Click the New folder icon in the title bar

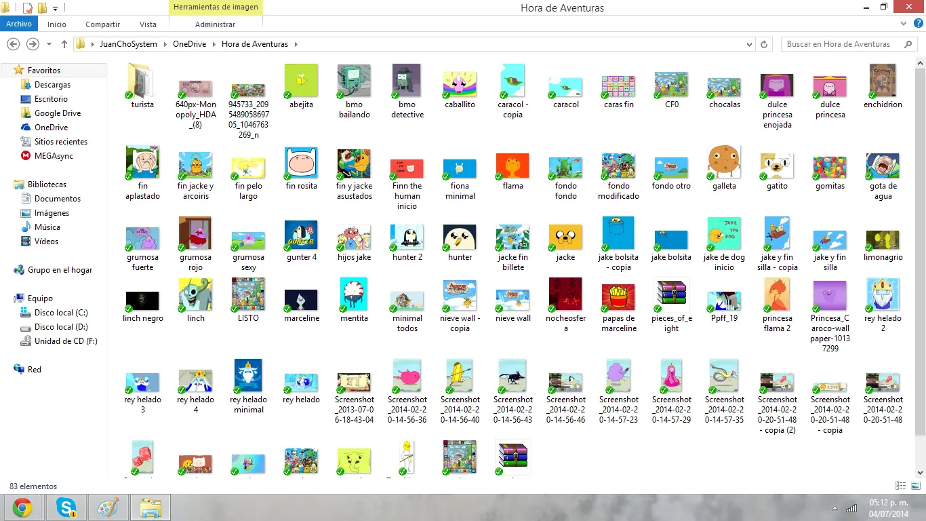[42, 8]
